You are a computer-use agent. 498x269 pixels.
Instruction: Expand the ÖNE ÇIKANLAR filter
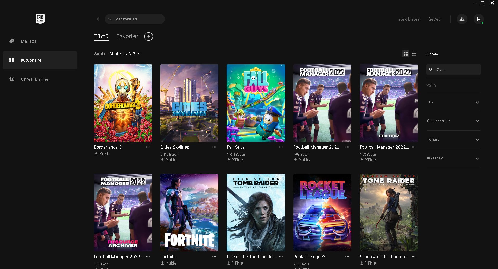point(453,121)
